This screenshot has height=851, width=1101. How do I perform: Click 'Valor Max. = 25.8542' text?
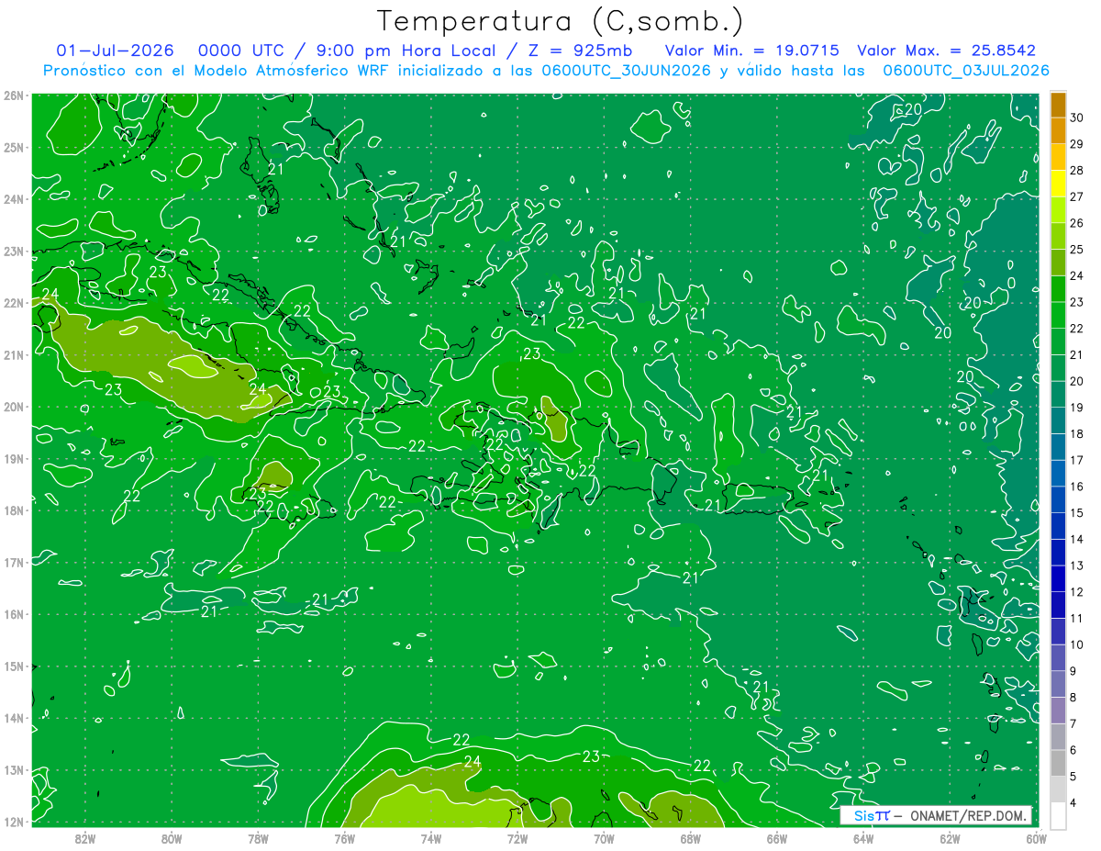click(x=946, y=50)
